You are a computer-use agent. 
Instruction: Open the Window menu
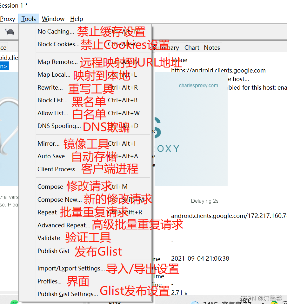53,19
